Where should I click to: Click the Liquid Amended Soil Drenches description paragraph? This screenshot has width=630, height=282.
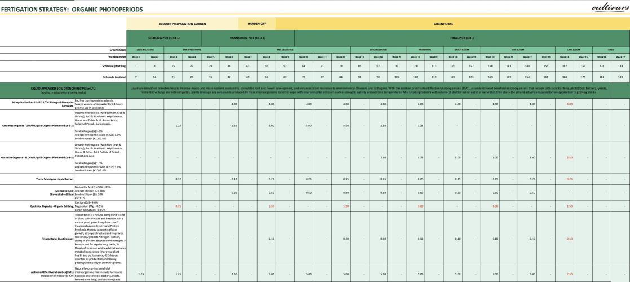[x=369, y=90]
